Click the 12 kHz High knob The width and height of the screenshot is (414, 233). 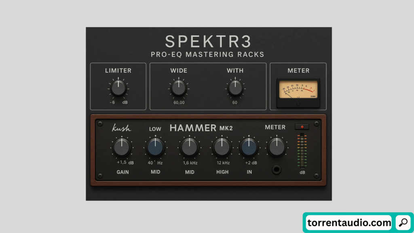point(222,148)
